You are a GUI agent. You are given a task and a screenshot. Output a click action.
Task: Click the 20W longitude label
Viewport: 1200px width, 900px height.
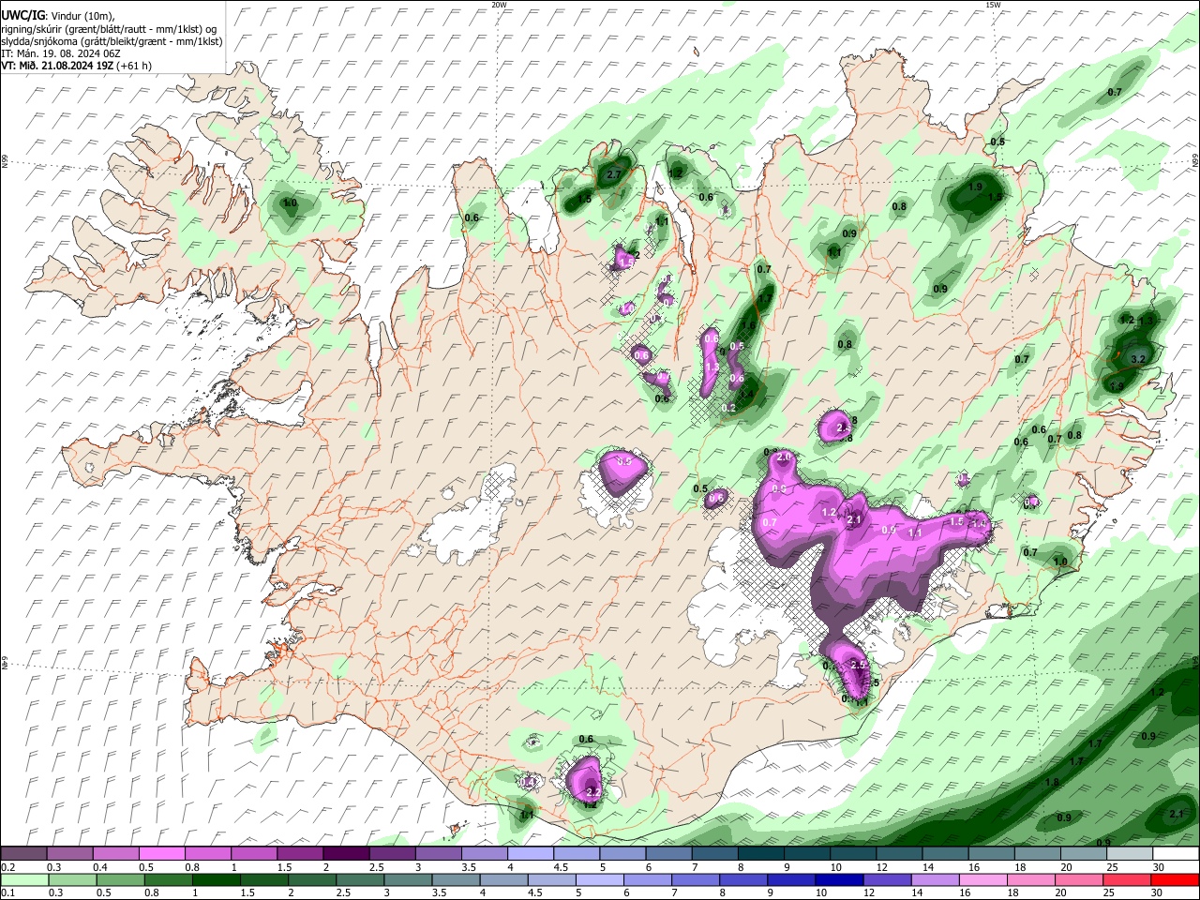coord(499,5)
